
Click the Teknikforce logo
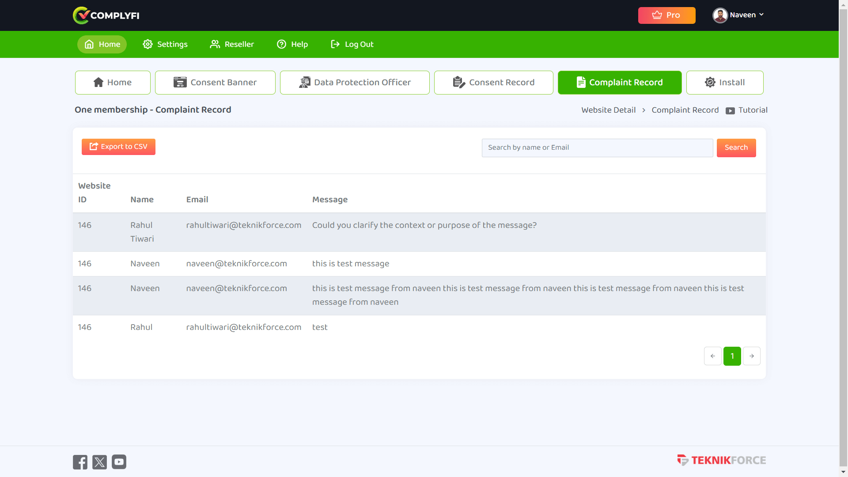click(x=721, y=460)
